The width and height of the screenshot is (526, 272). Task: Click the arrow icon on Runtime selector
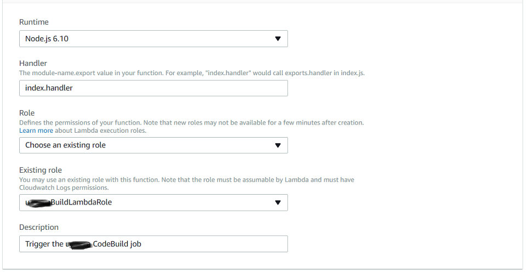tap(278, 38)
